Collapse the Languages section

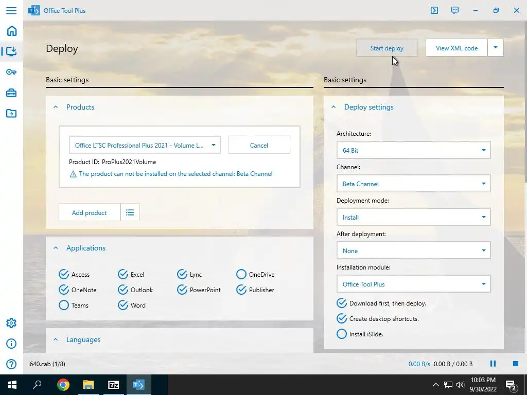click(56, 339)
